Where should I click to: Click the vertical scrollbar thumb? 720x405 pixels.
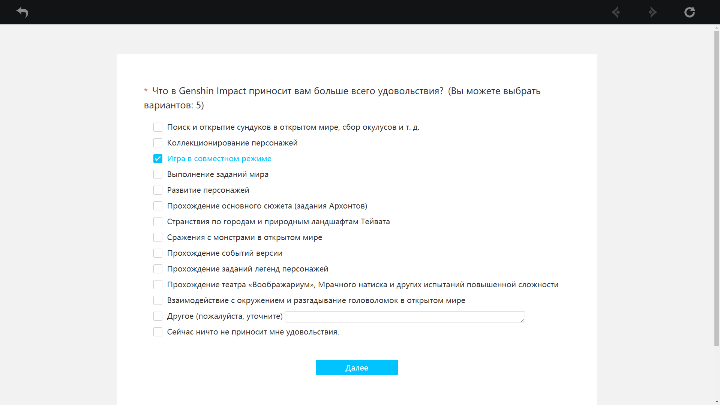pyautogui.click(x=717, y=187)
